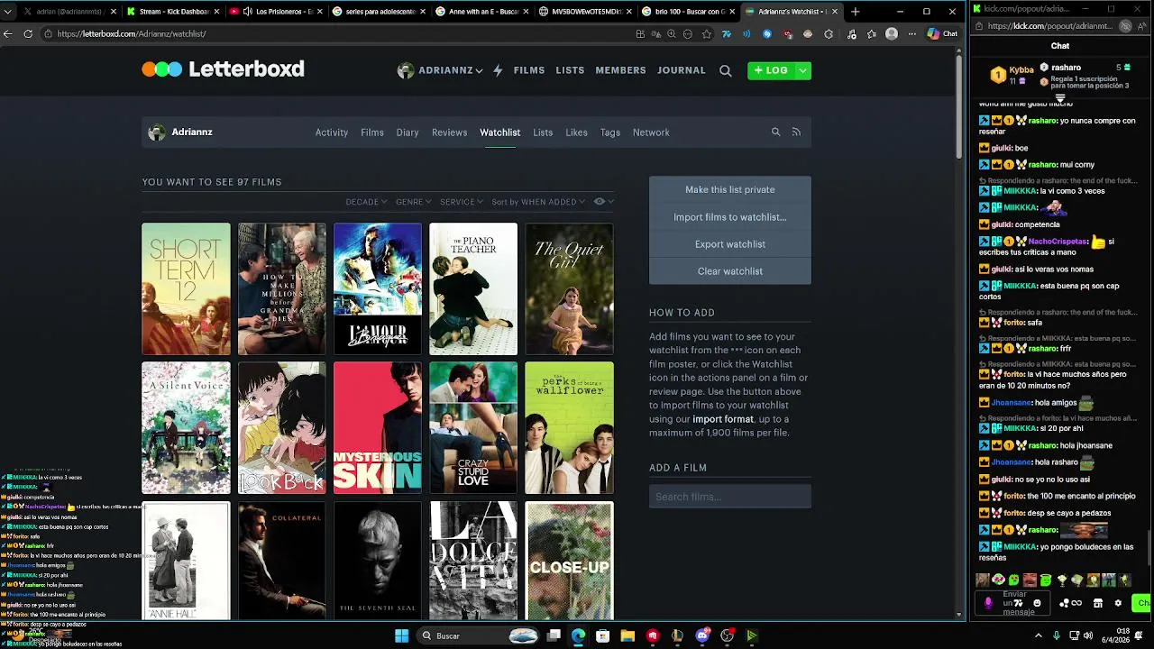Open the Network tab on profile
Screen dimensions: 1154x649
pos(651,133)
